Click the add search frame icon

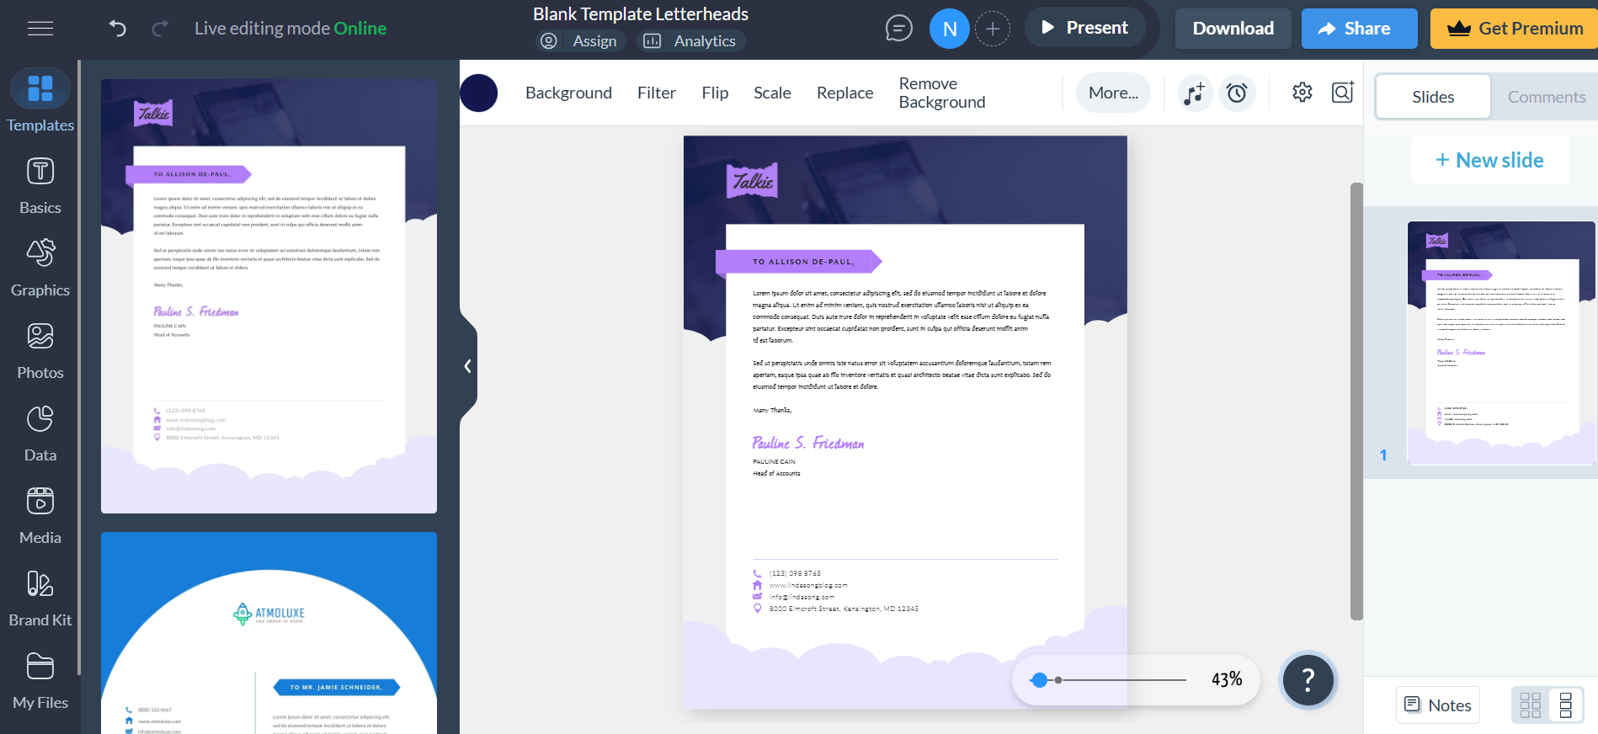[1342, 93]
